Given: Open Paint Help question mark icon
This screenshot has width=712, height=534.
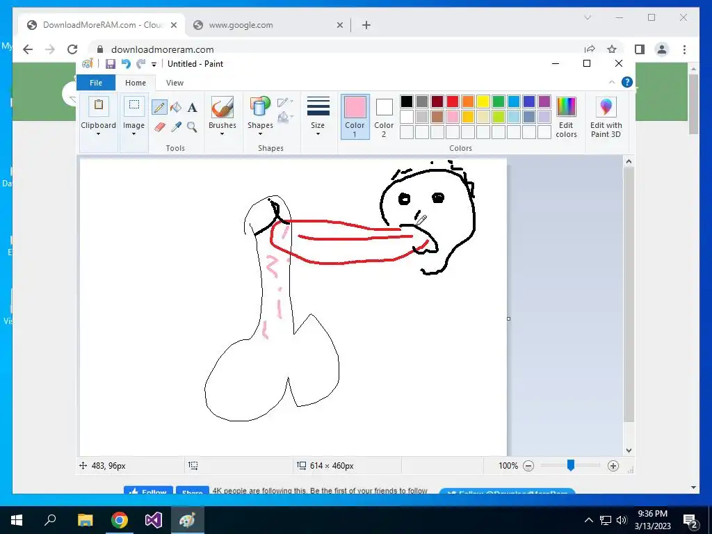Looking at the screenshot, I should point(627,82).
